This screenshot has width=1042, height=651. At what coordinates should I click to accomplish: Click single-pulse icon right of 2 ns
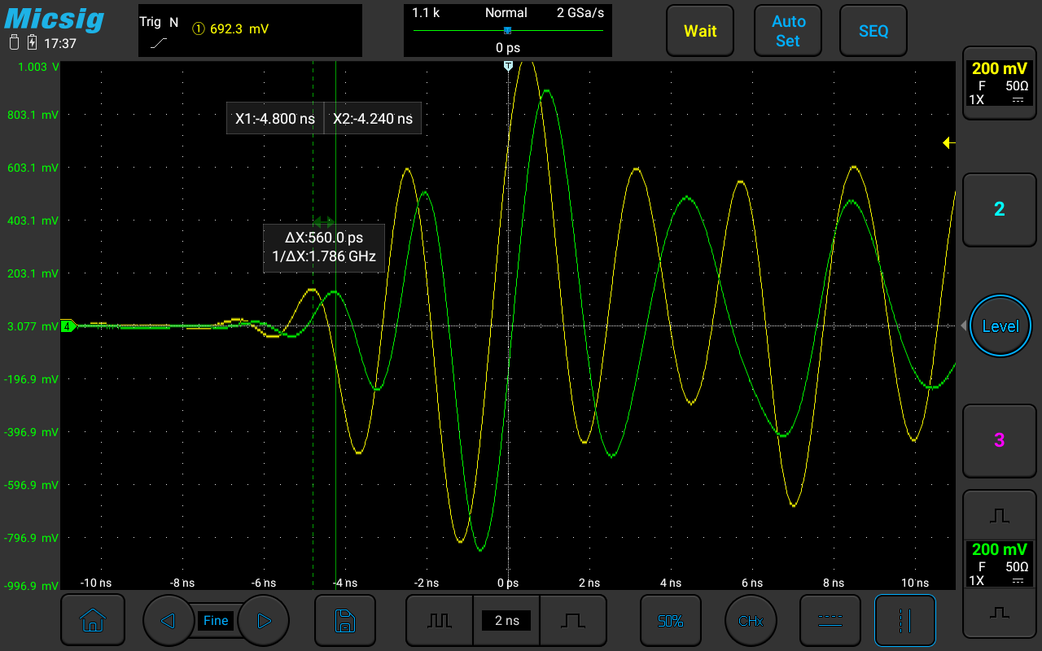572,621
